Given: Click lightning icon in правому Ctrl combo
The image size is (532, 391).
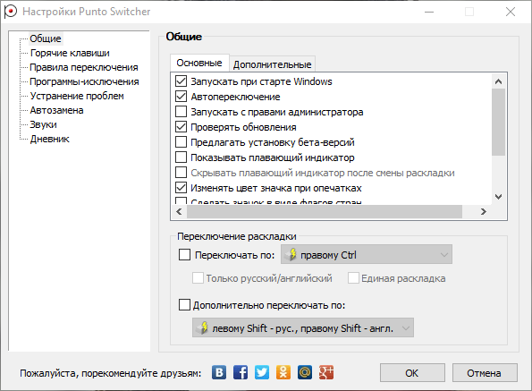Looking at the screenshot, I should click(x=291, y=255).
